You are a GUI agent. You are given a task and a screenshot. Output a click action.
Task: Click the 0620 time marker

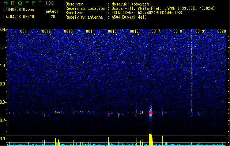pos(222,31)
